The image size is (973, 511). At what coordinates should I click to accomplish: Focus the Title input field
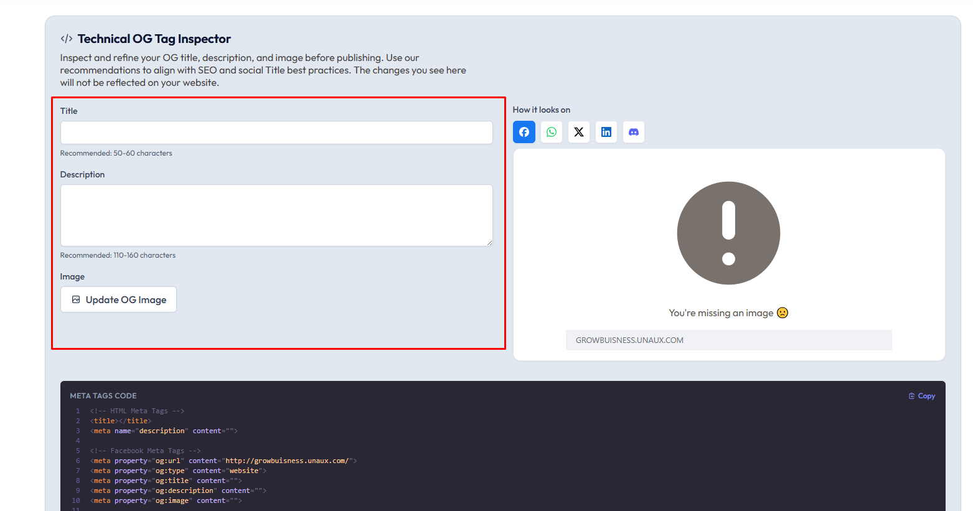tap(276, 133)
